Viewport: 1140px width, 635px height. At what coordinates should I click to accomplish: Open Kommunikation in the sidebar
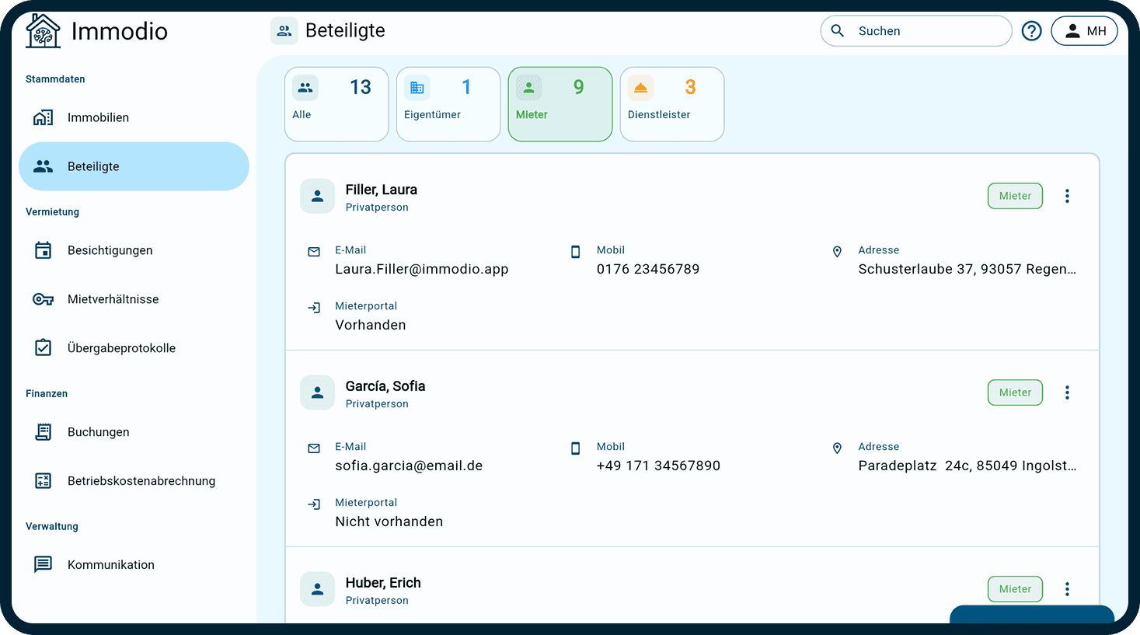click(x=134, y=565)
